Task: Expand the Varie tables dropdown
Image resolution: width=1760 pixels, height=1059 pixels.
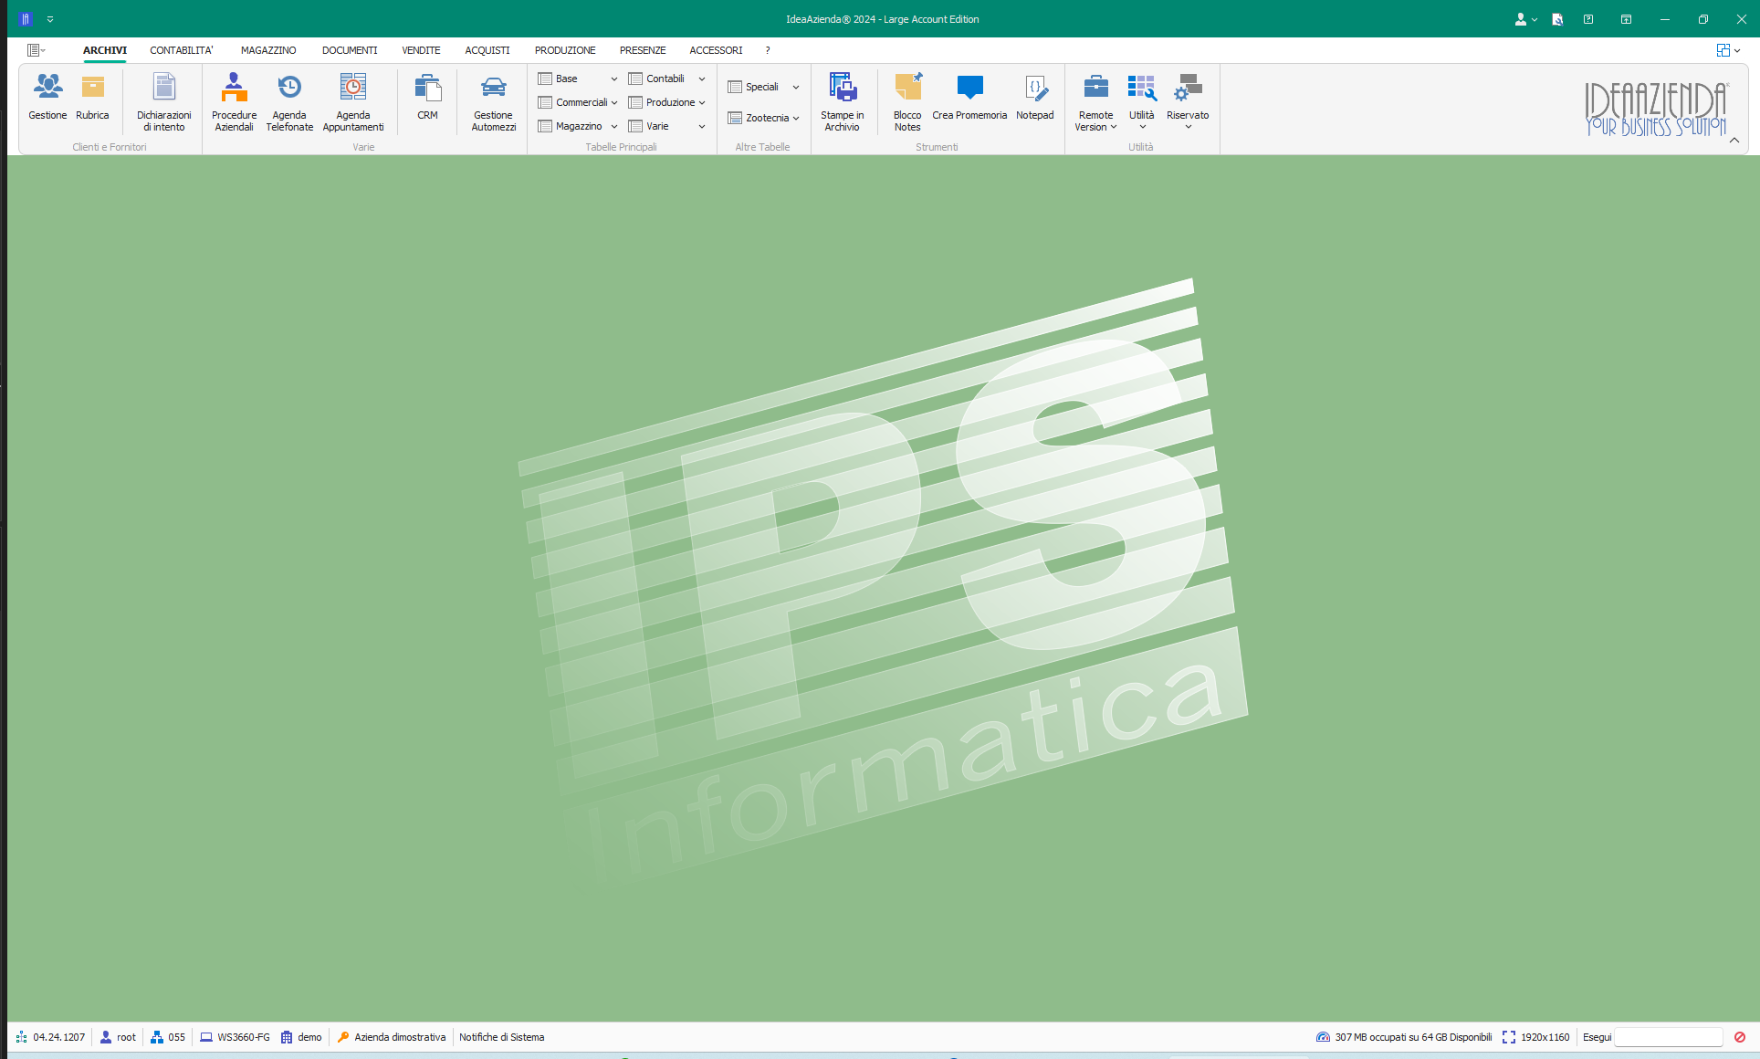Action: pos(667,126)
